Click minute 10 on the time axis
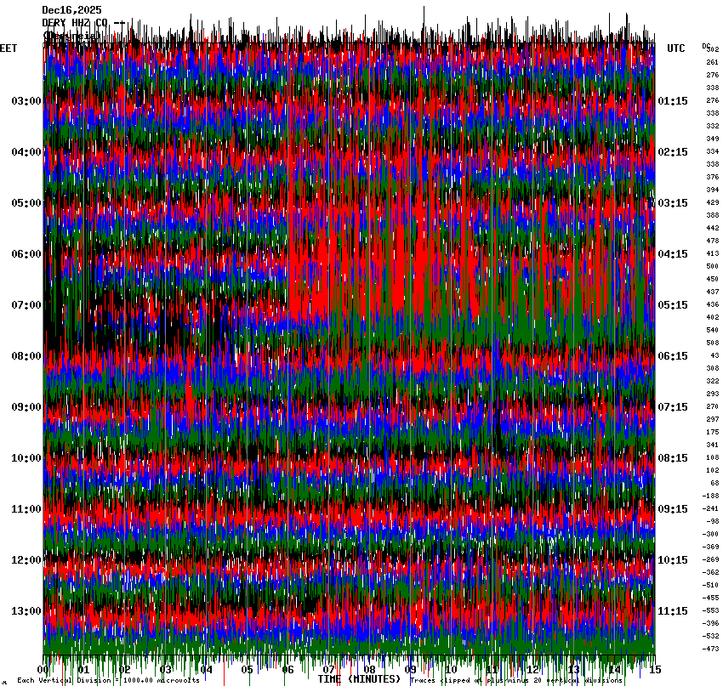The image size is (723, 692). coord(451,670)
